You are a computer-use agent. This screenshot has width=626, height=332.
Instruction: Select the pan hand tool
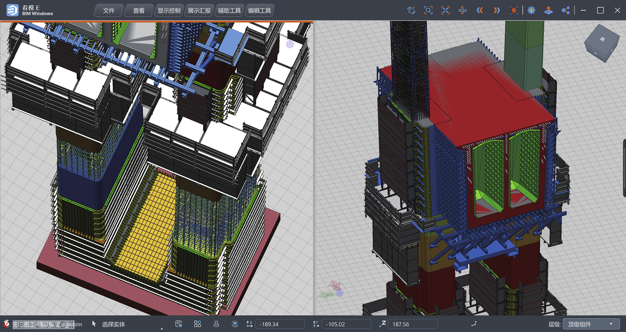click(x=411, y=10)
